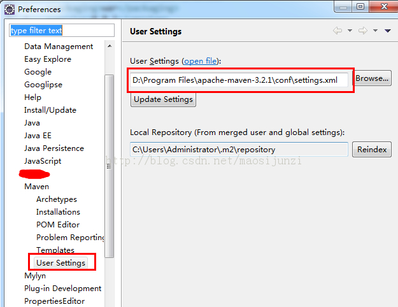Click the Reindex button
Image resolution: width=398 pixels, height=307 pixels.
tap(372, 150)
